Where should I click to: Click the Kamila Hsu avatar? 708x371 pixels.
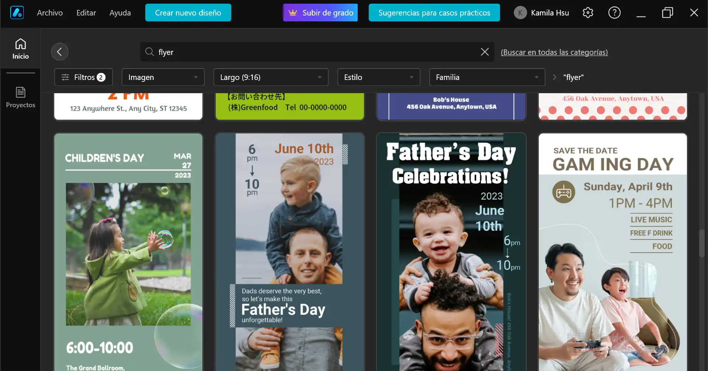coord(520,13)
